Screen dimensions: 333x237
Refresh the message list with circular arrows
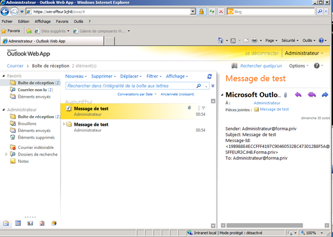coord(209,76)
